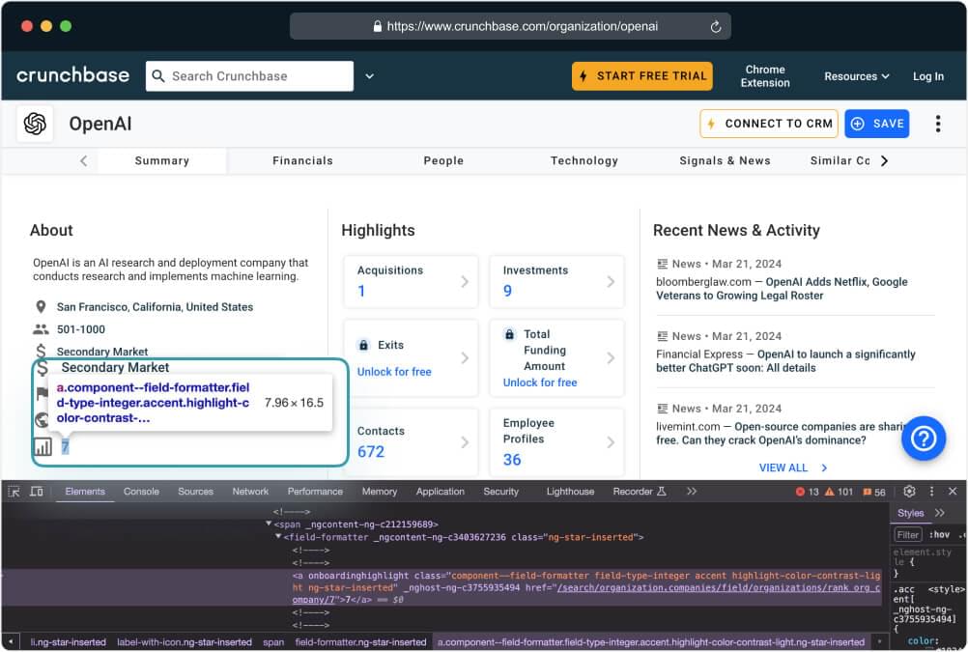Click the crunchbase home logo
968x652 pixels.
pos(71,75)
